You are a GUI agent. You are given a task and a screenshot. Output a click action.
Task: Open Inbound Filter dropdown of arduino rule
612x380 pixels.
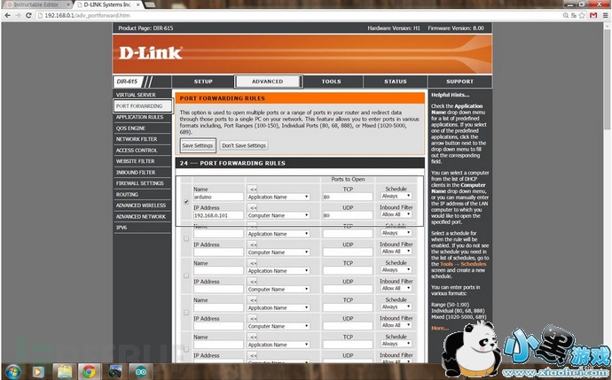[x=396, y=214]
